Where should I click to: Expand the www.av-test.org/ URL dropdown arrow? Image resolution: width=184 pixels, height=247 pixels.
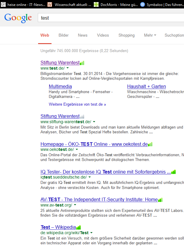[75, 205]
